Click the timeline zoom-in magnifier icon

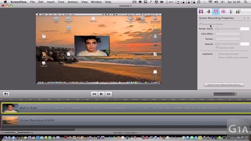point(32,132)
